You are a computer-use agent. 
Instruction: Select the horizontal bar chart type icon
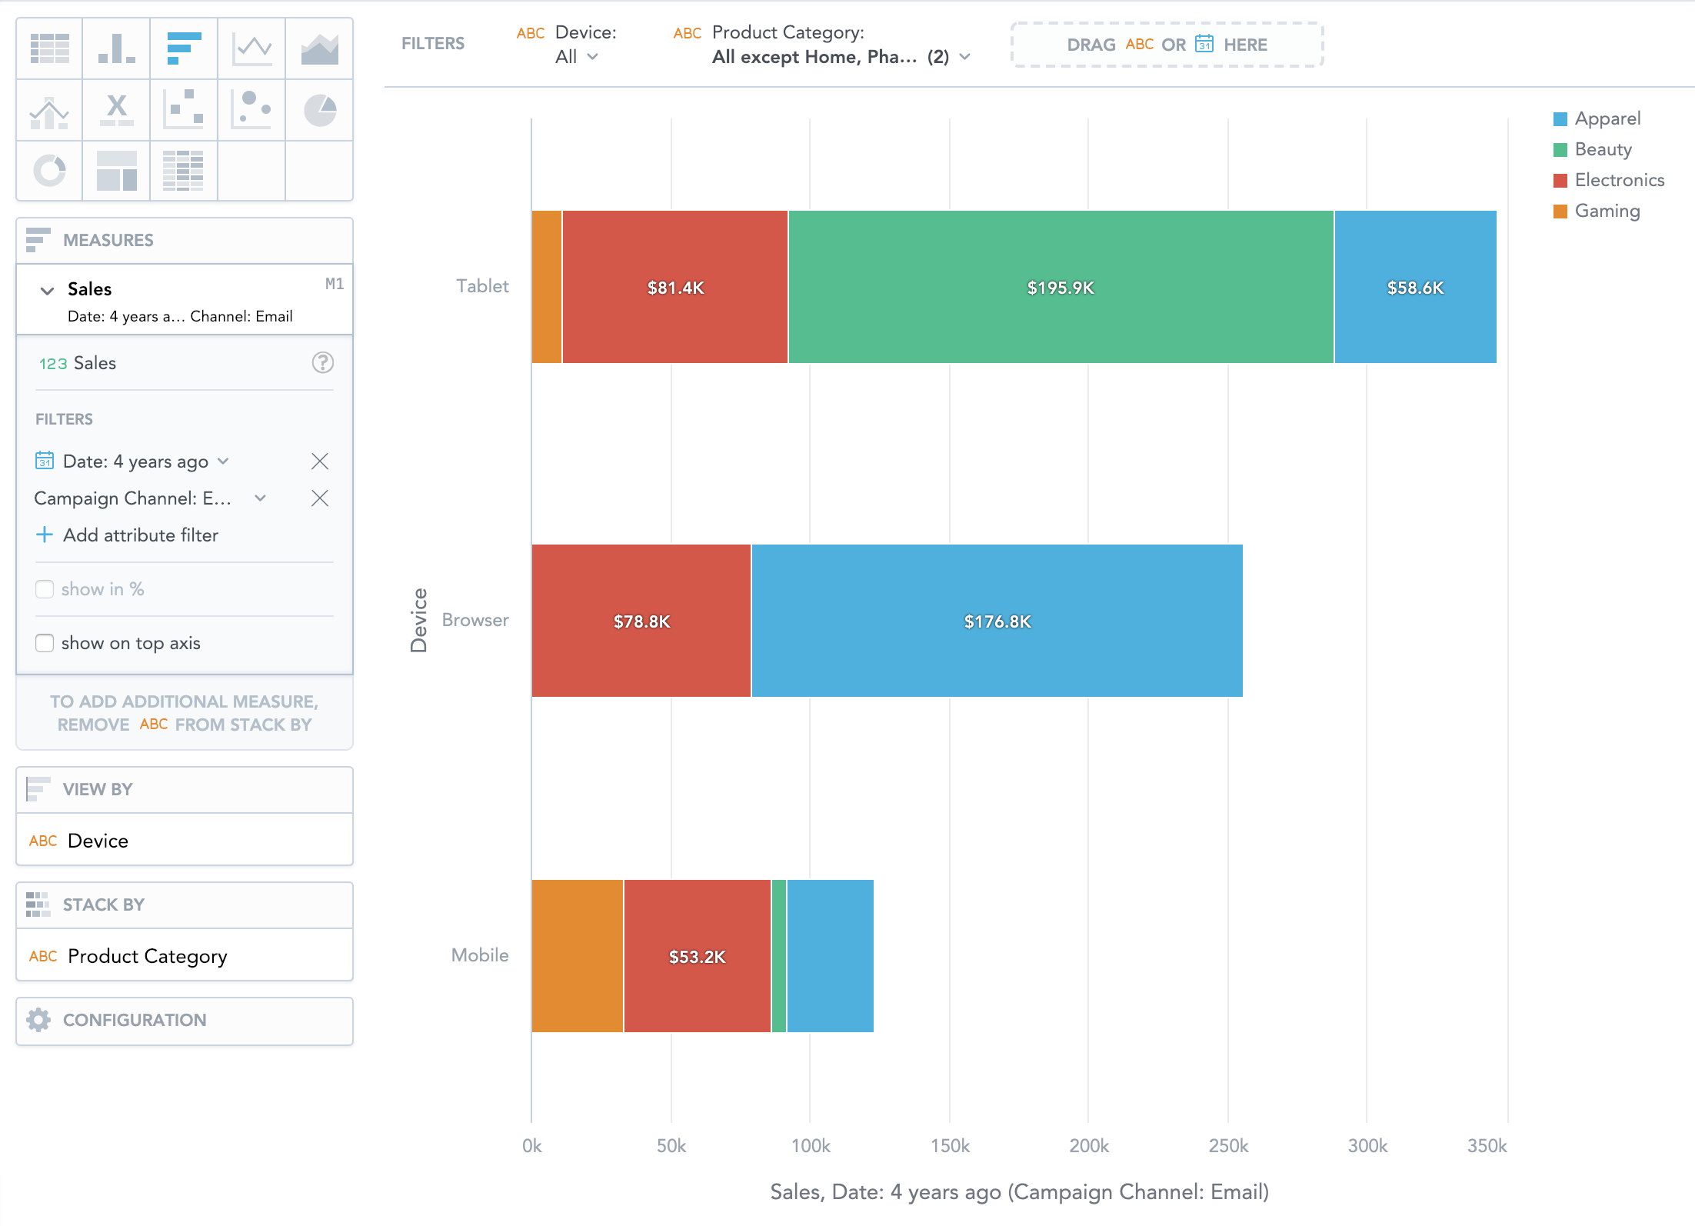pyautogui.click(x=184, y=48)
